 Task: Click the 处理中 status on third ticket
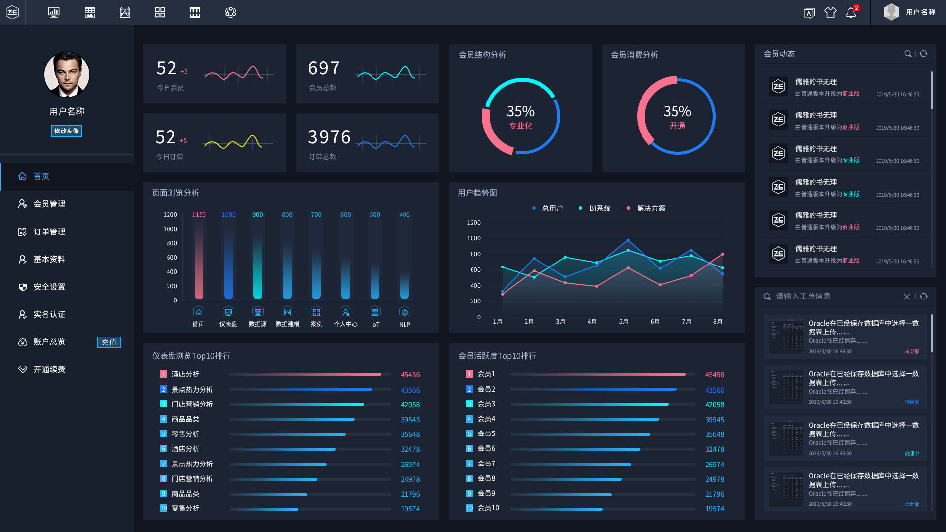coord(912,454)
